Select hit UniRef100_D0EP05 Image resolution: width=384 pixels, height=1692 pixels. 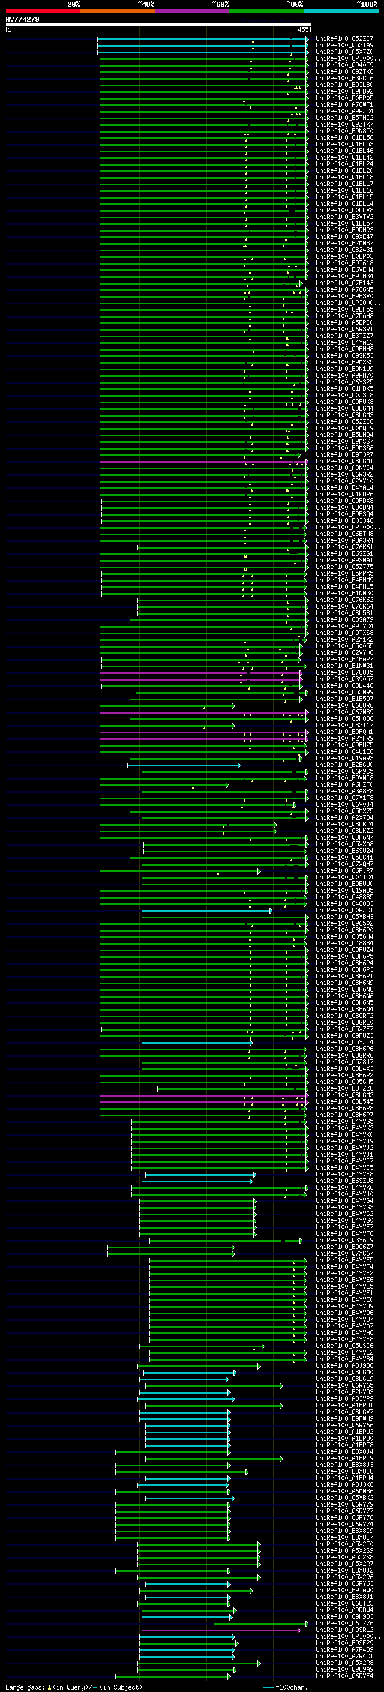point(344,98)
